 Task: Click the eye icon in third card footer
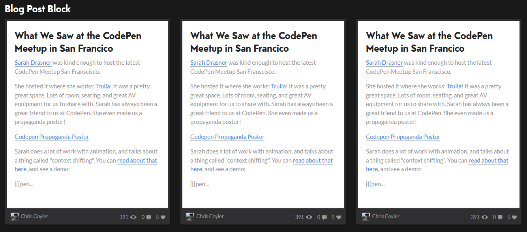pyautogui.click(x=485, y=217)
